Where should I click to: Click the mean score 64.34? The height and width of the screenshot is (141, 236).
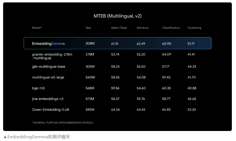click(115, 110)
